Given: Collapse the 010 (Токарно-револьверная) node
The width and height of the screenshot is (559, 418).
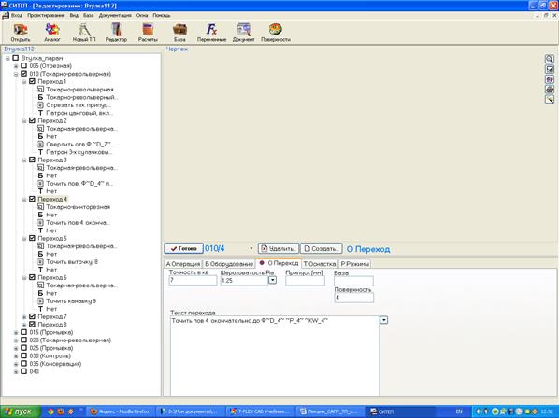Looking at the screenshot, I should pos(16,74).
